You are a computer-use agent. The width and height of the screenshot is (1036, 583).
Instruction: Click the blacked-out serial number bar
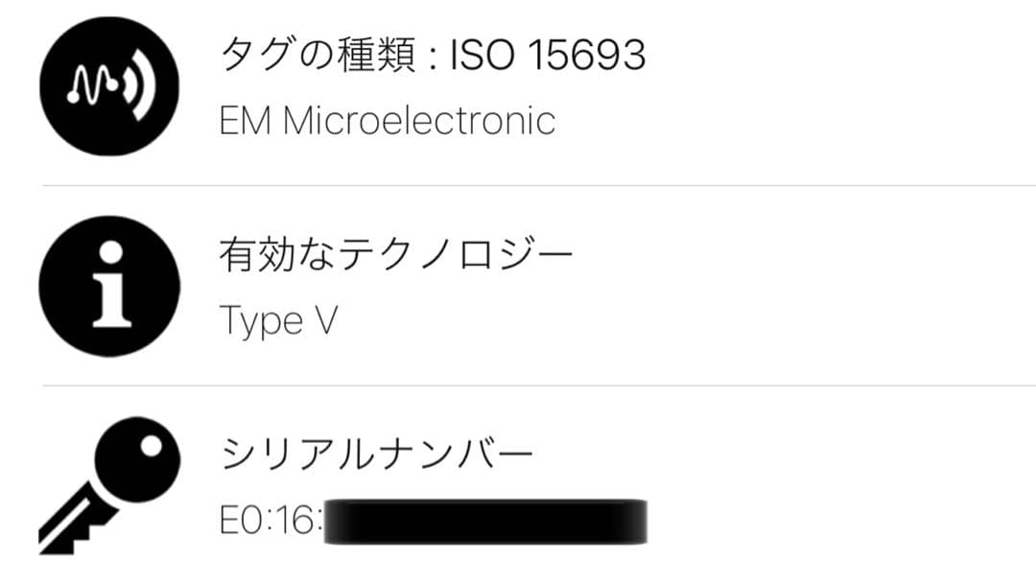coord(484,521)
